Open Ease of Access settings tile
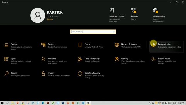Screen dimensions: 186x105 click(x=167, y=61)
